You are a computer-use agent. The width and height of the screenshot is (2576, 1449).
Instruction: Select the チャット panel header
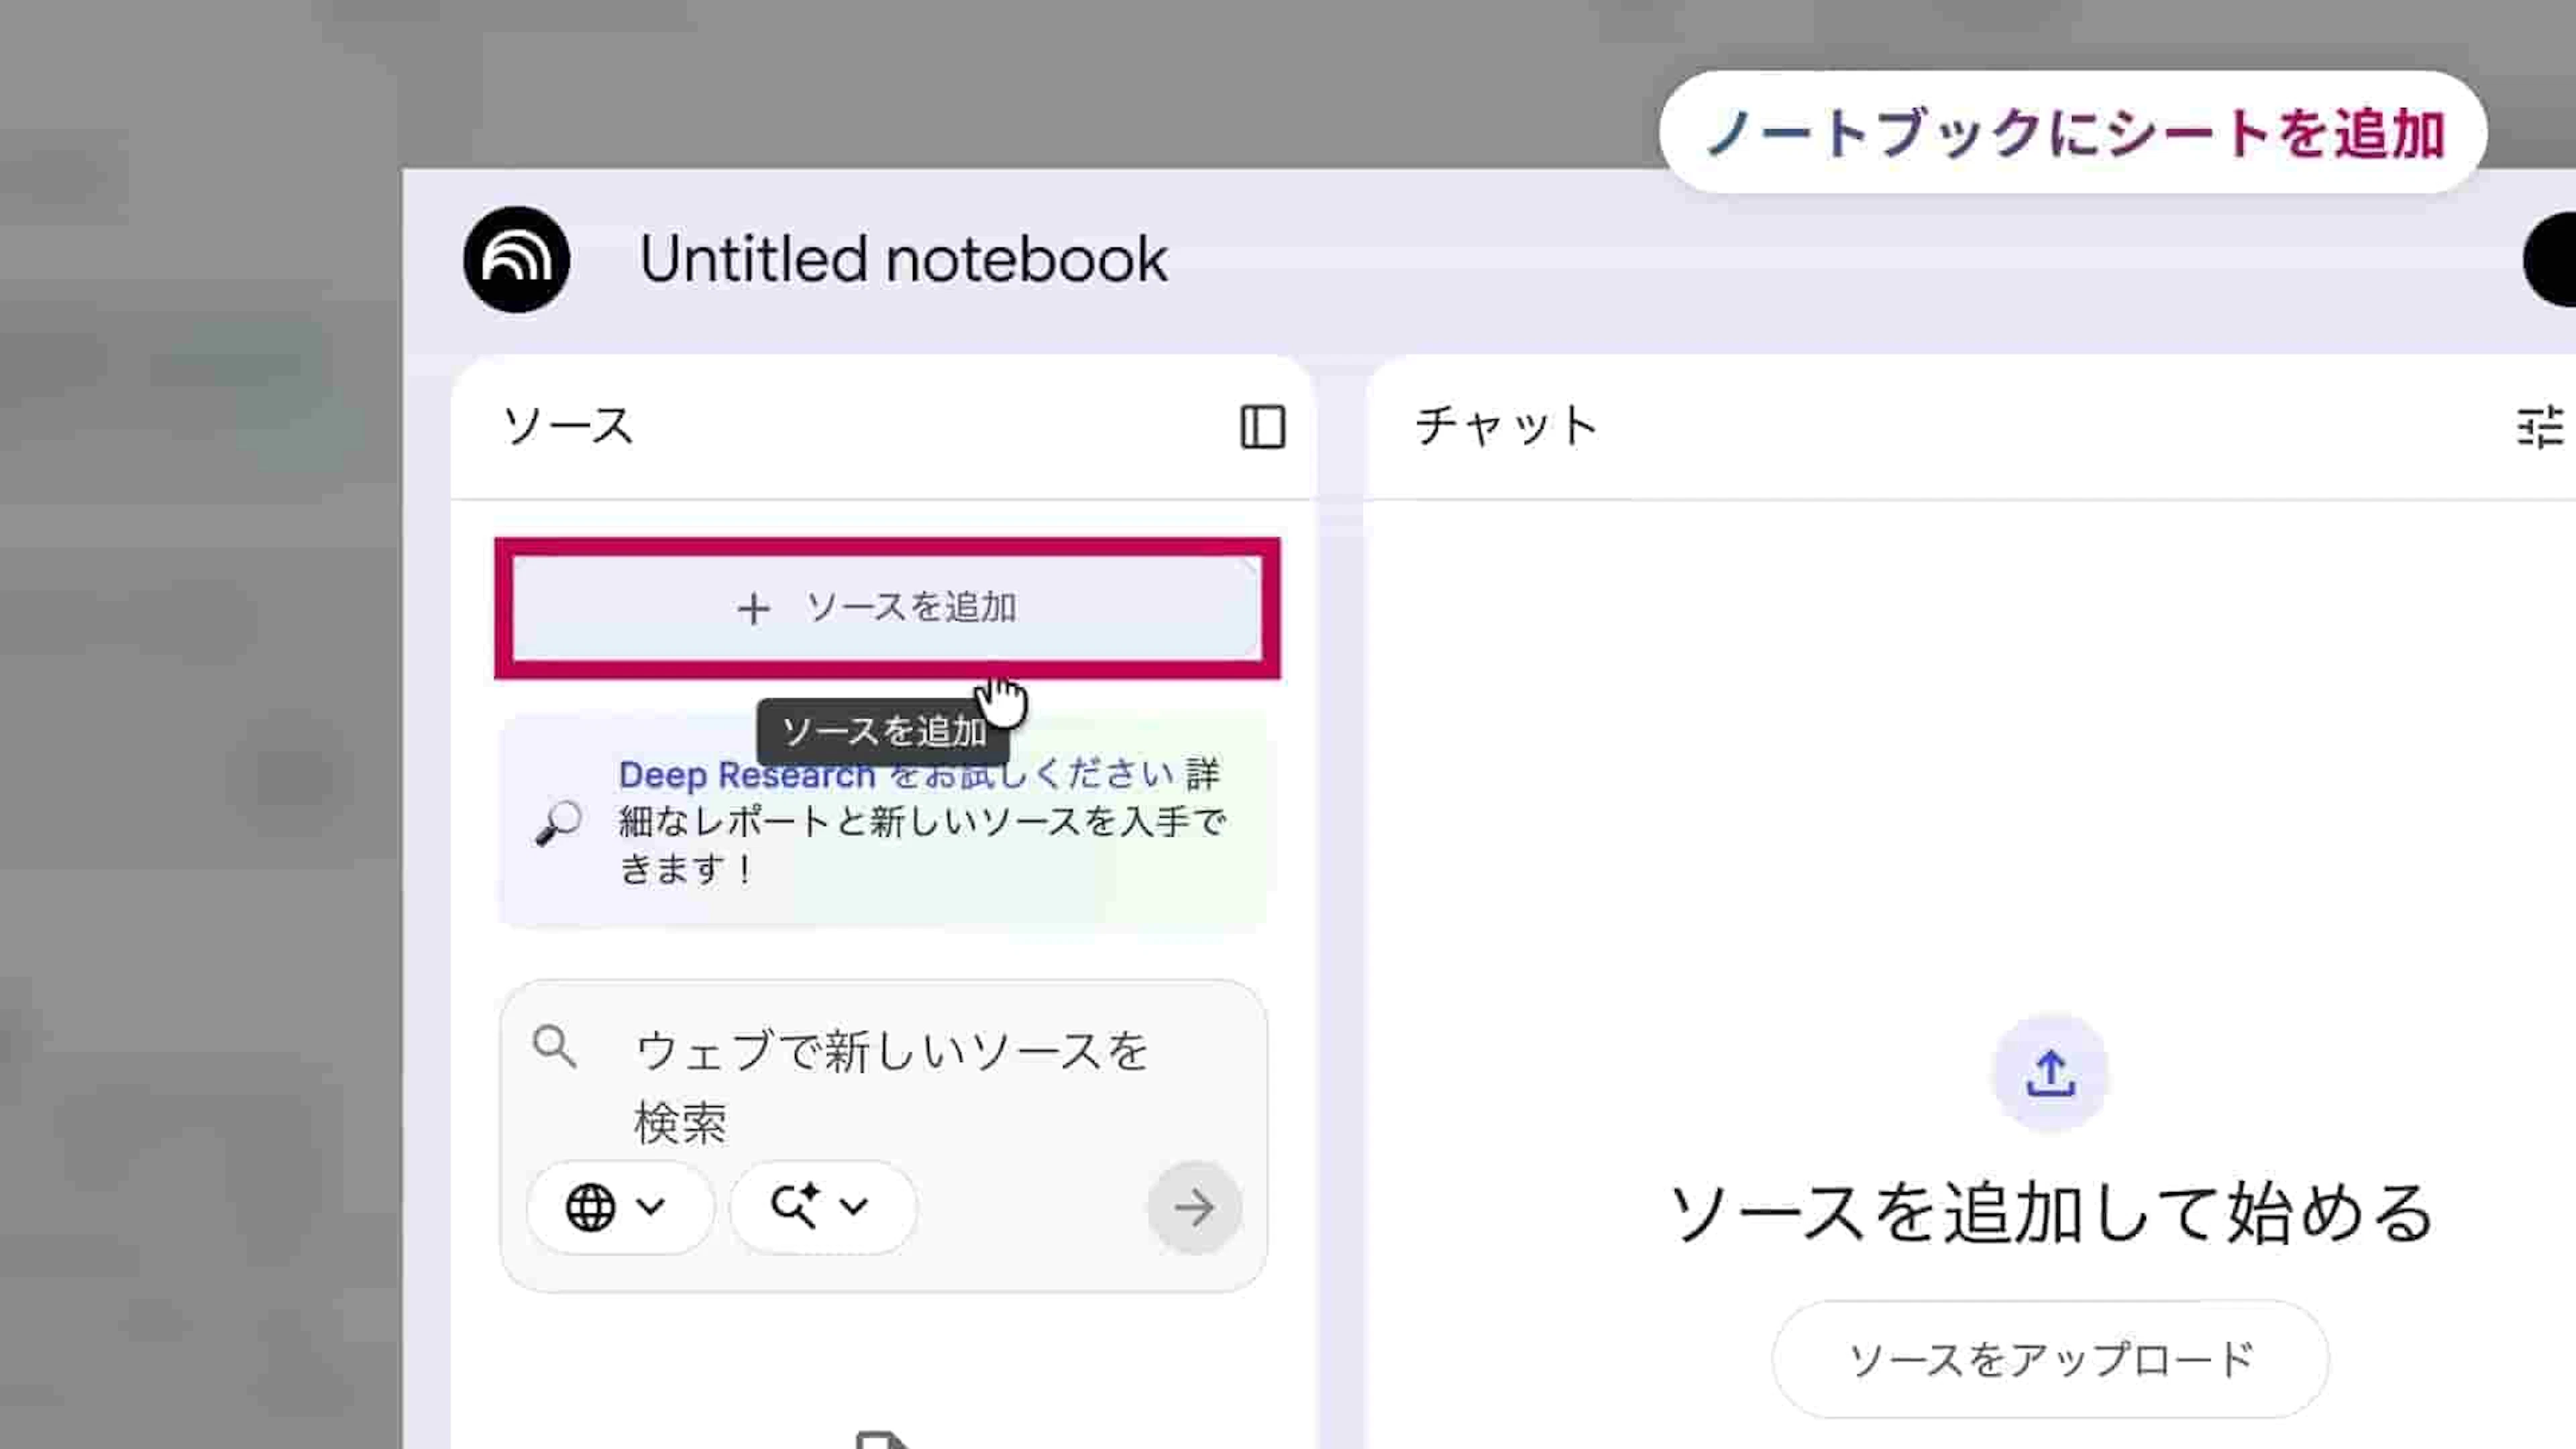click(1506, 427)
